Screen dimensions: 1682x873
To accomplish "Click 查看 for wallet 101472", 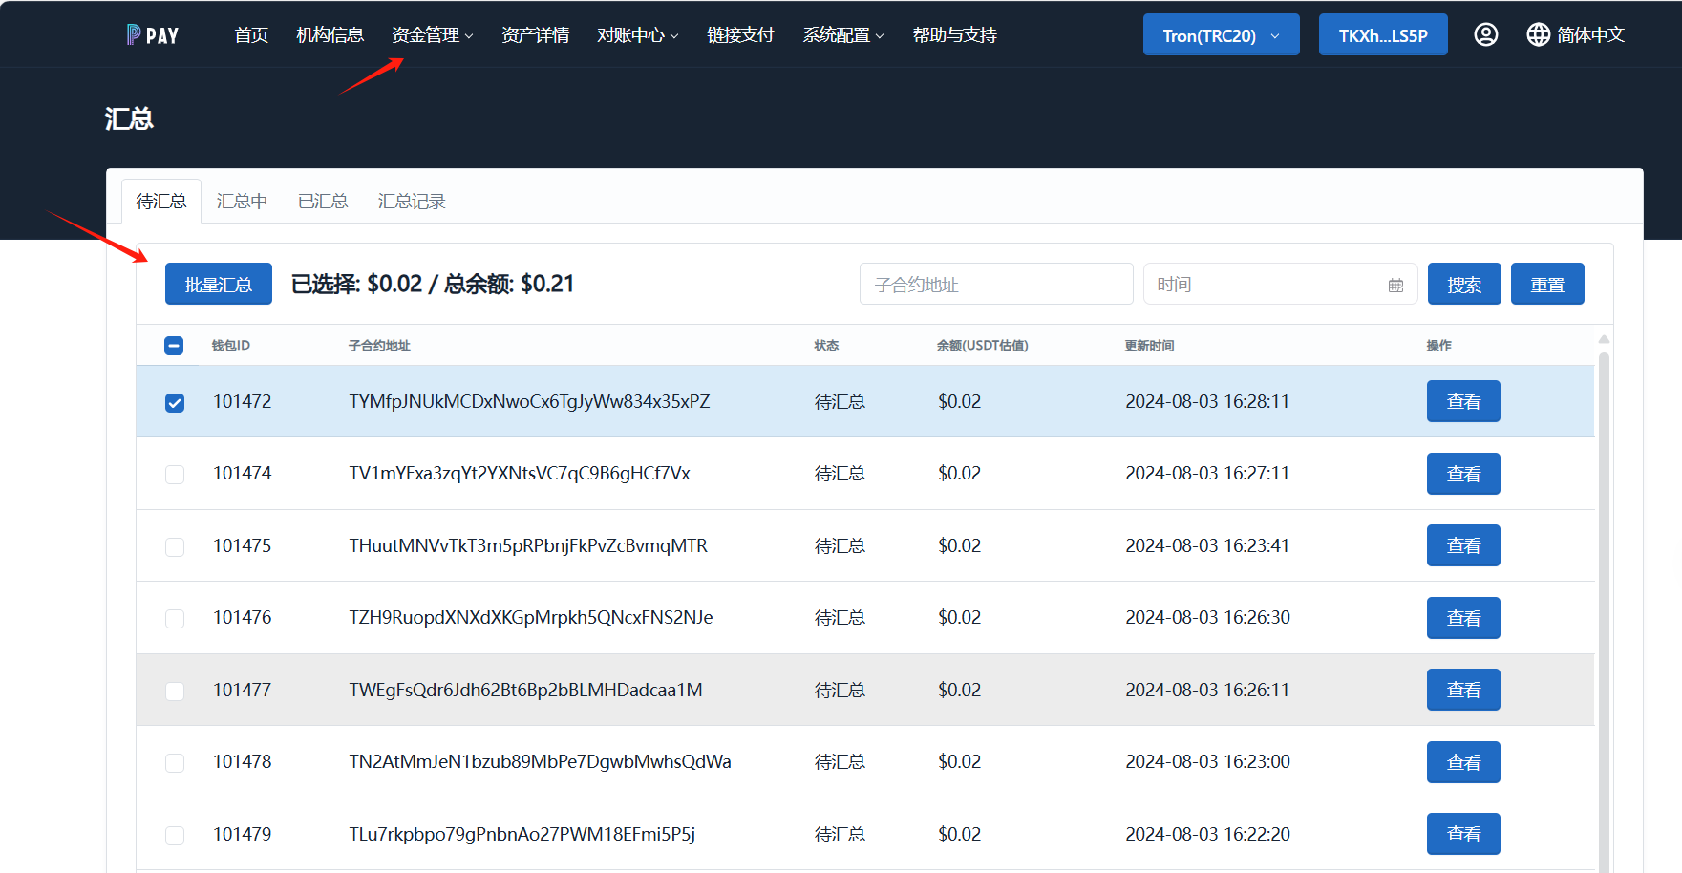I will tap(1463, 401).
